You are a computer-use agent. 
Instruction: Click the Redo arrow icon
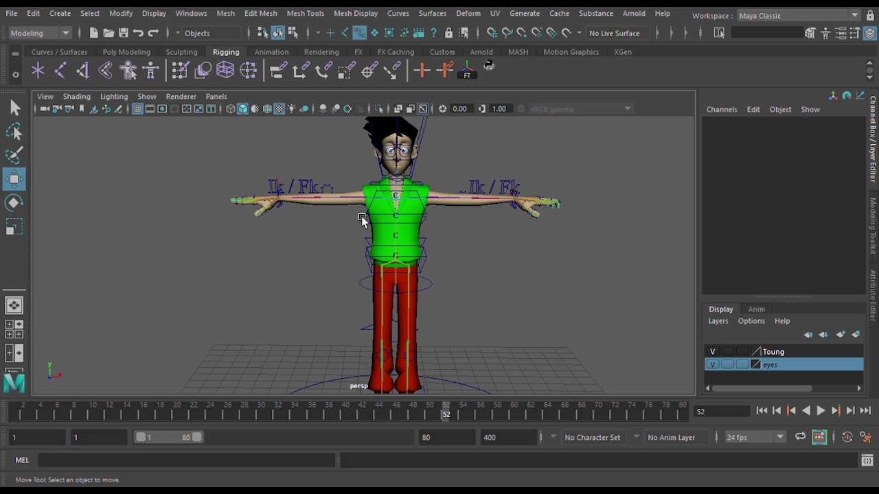[x=154, y=33]
